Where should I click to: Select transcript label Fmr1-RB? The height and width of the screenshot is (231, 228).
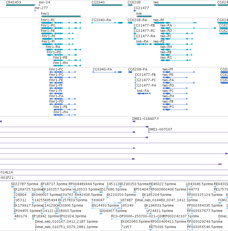click(x=60, y=57)
